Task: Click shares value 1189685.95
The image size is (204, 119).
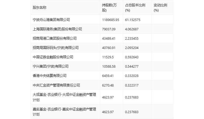Action: pyautogui.click(x=111, y=20)
